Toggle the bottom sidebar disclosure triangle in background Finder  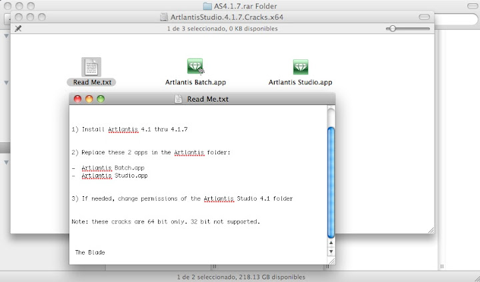(x=6, y=162)
